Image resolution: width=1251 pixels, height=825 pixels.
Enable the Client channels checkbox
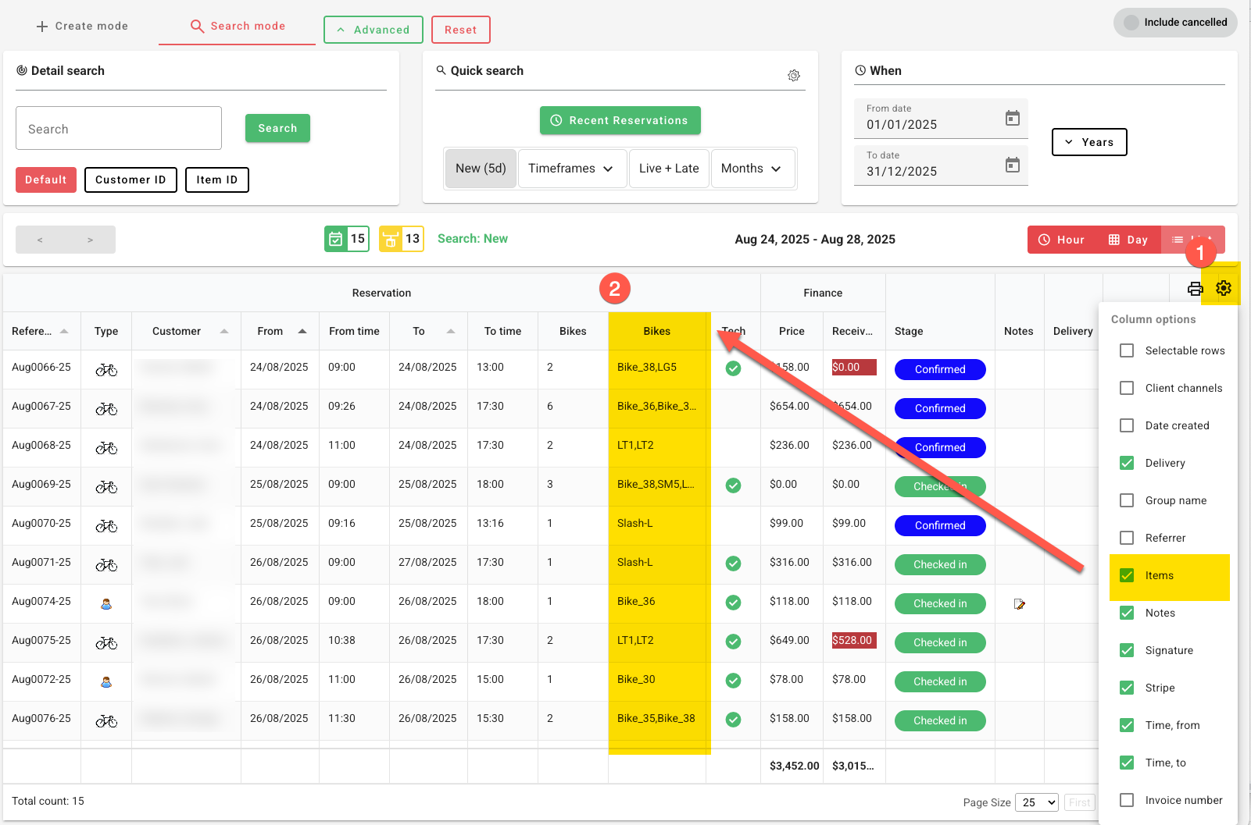1127,388
